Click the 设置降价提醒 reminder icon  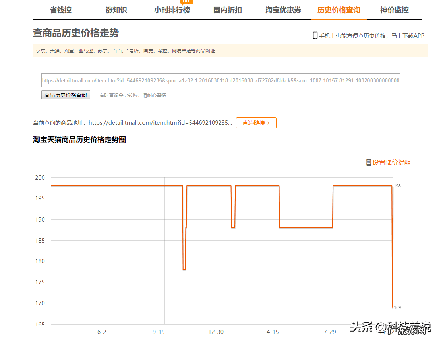(368, 162)
